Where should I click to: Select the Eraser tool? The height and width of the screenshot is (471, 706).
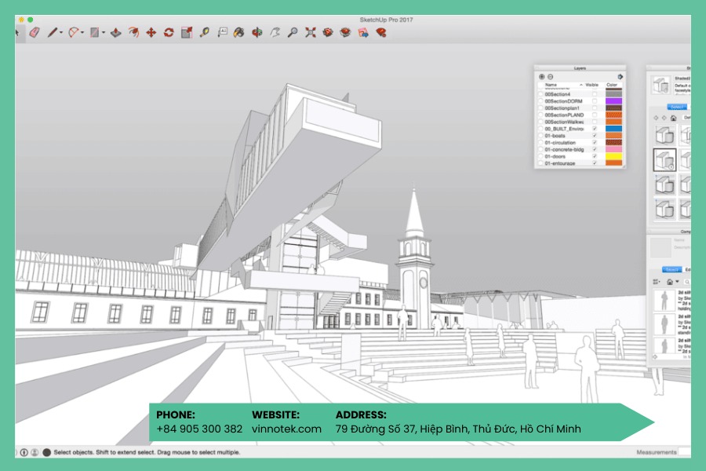coord(35,32)
